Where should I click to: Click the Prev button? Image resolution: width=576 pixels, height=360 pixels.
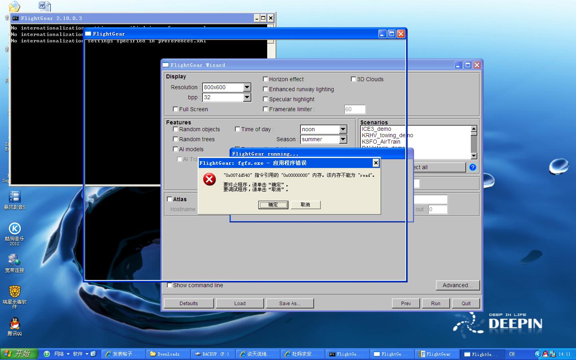click(x=406, y=303)
